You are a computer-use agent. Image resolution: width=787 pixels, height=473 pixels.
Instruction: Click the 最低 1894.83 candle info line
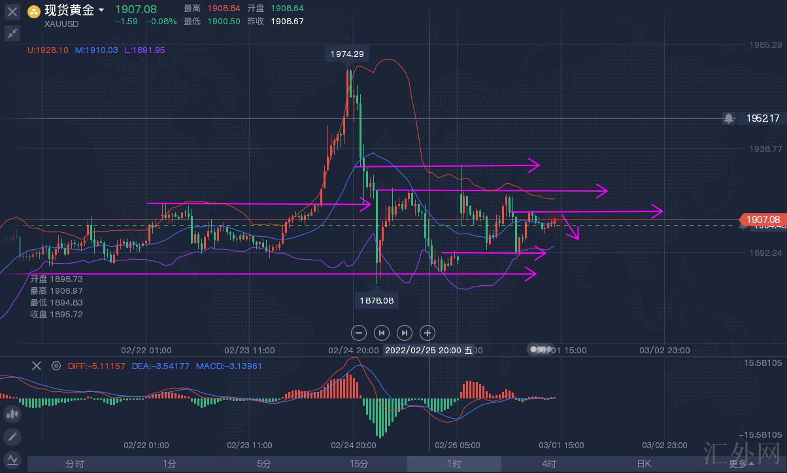click(56, 302)
